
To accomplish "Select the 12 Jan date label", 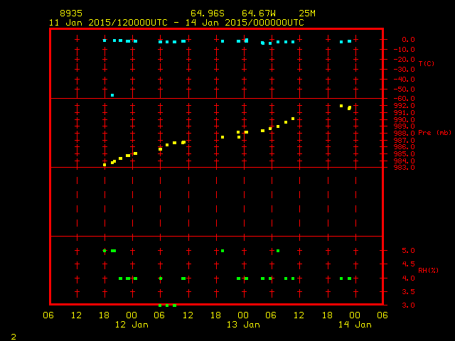I will coord(132,325).
